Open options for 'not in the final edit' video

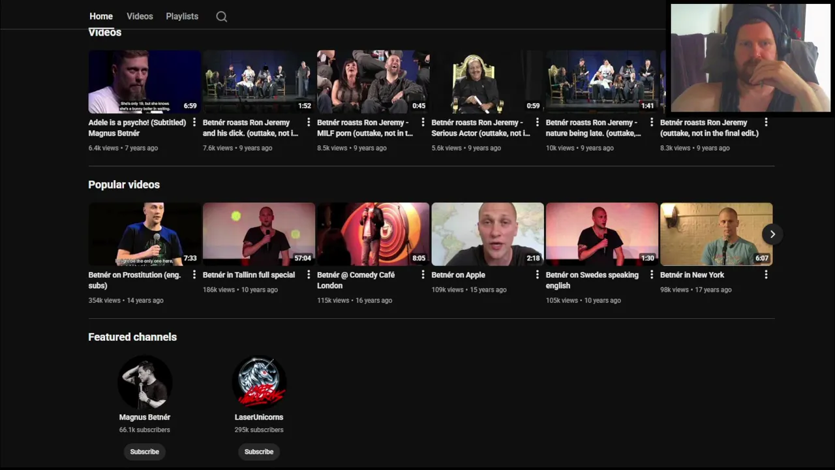766,122
